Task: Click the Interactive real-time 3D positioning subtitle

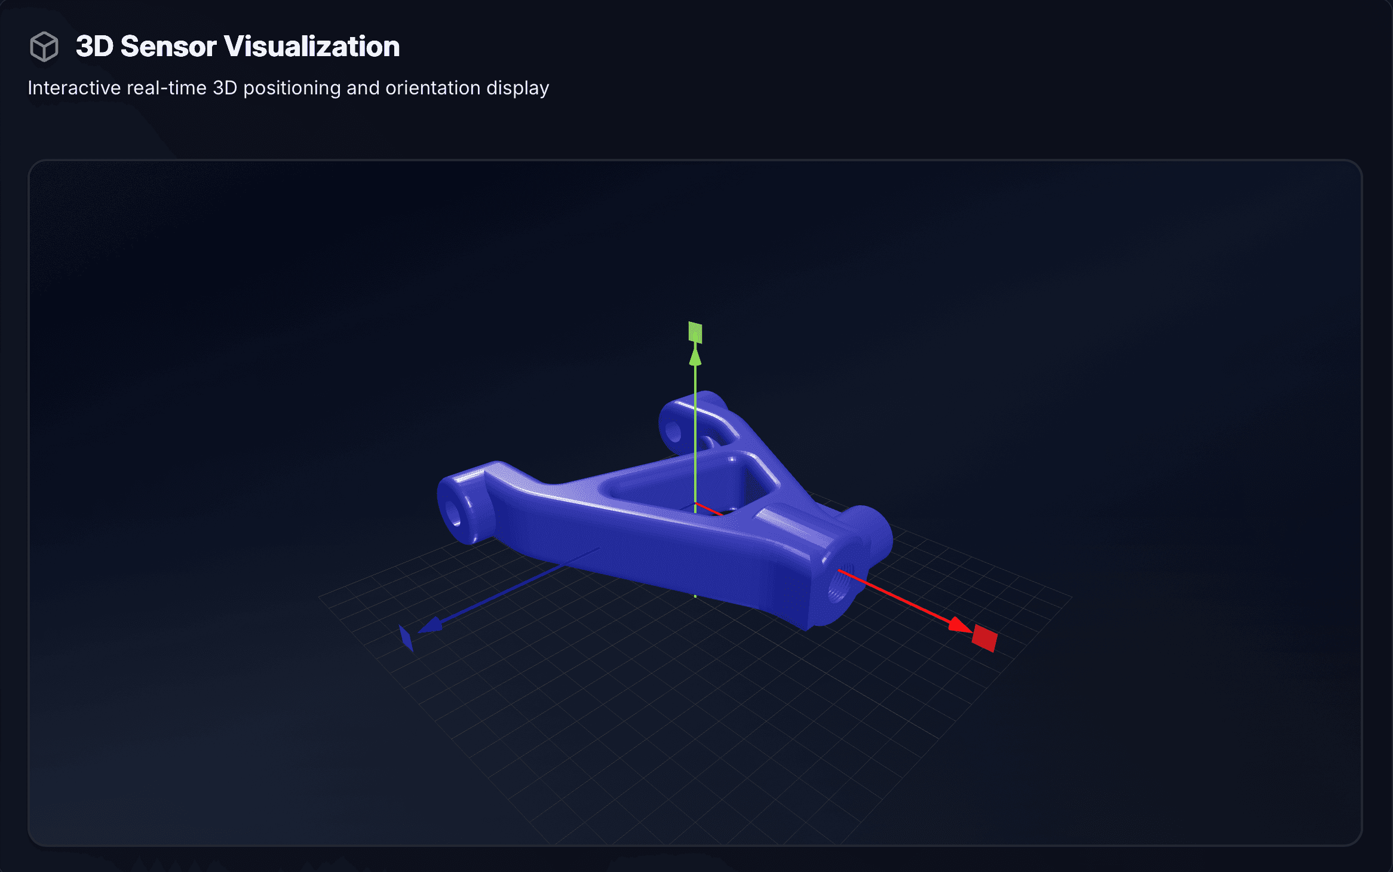Action: coord(288,88)
